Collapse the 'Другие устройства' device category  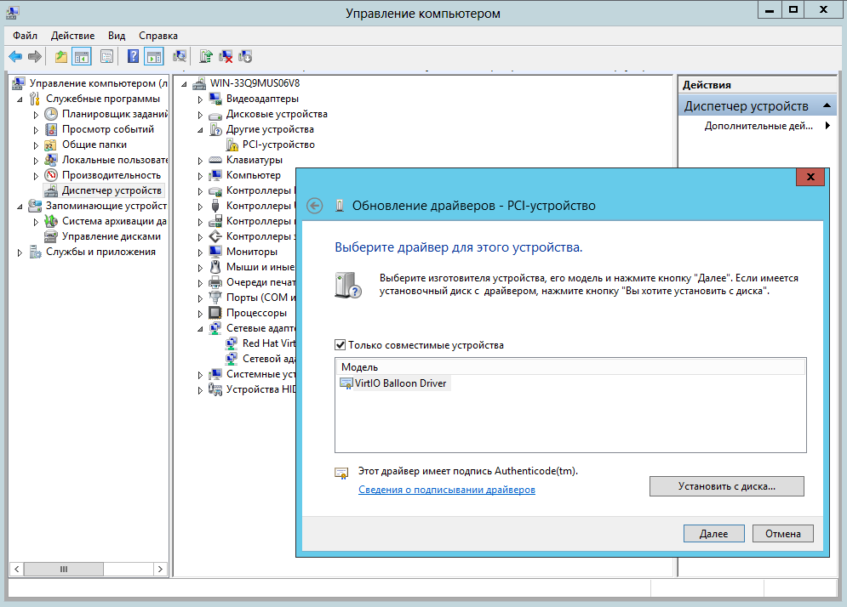201,130
